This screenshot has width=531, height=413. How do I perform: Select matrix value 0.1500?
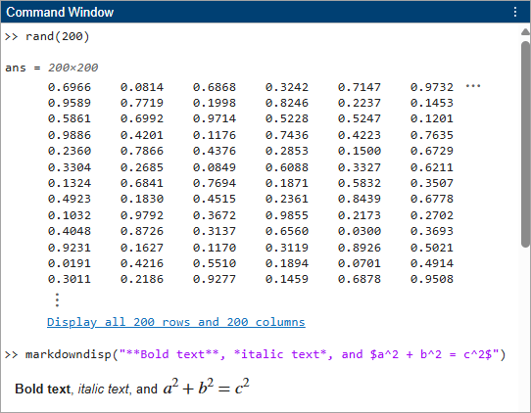(x=360, y=151)
